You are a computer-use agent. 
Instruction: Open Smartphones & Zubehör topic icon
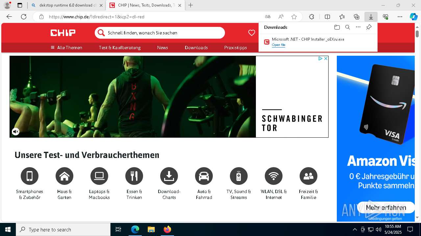(30, 176)
